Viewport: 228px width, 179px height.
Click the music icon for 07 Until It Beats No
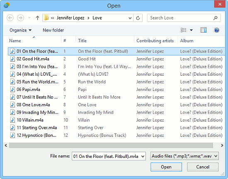(12, 97)
